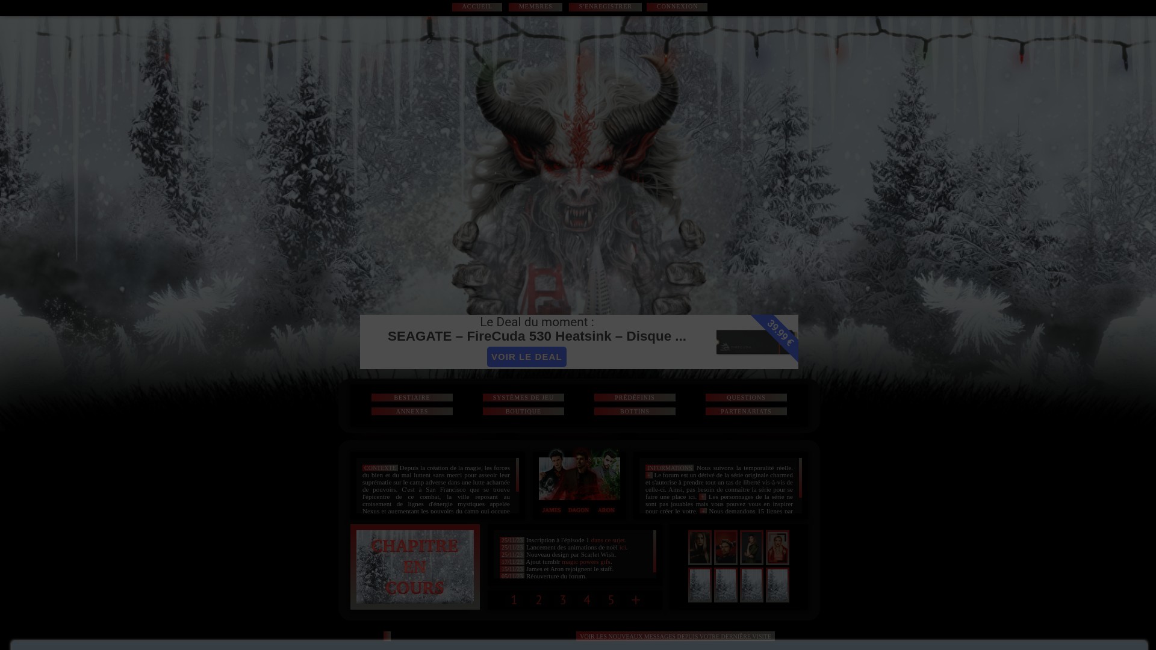The height and width of the screenshot is (650, 1156).
Task: Switch to news tab number 3
Action: click(563, 600)
